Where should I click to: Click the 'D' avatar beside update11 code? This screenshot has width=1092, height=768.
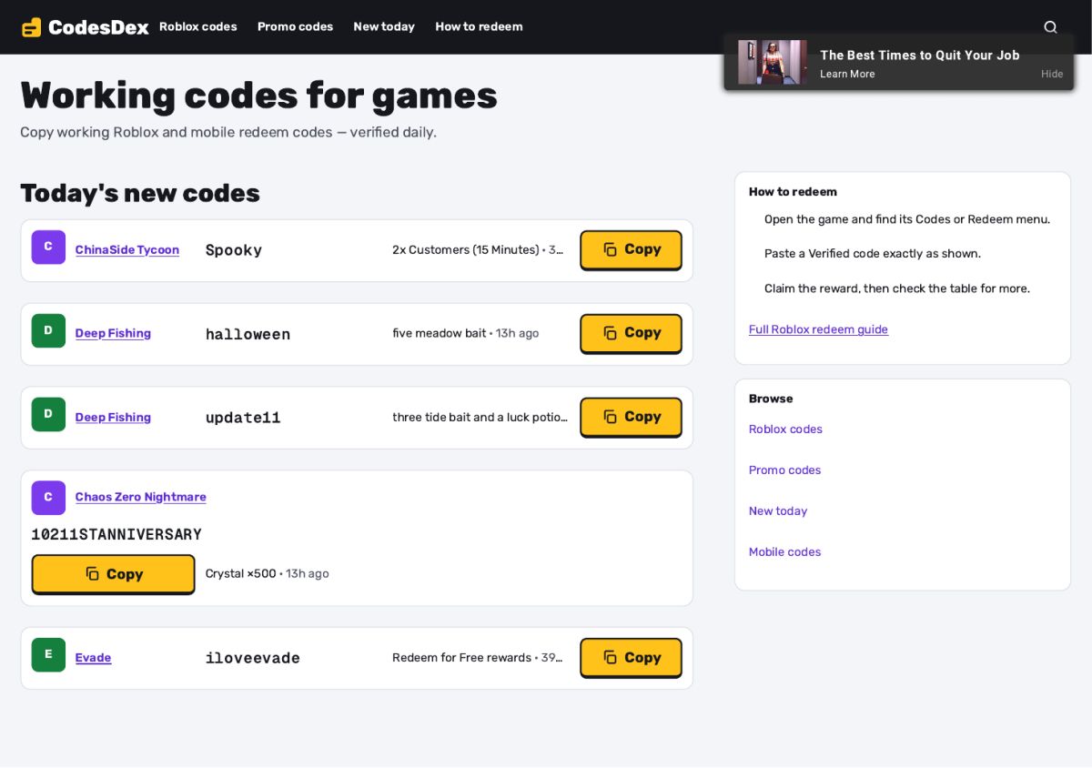pos(48,415)
